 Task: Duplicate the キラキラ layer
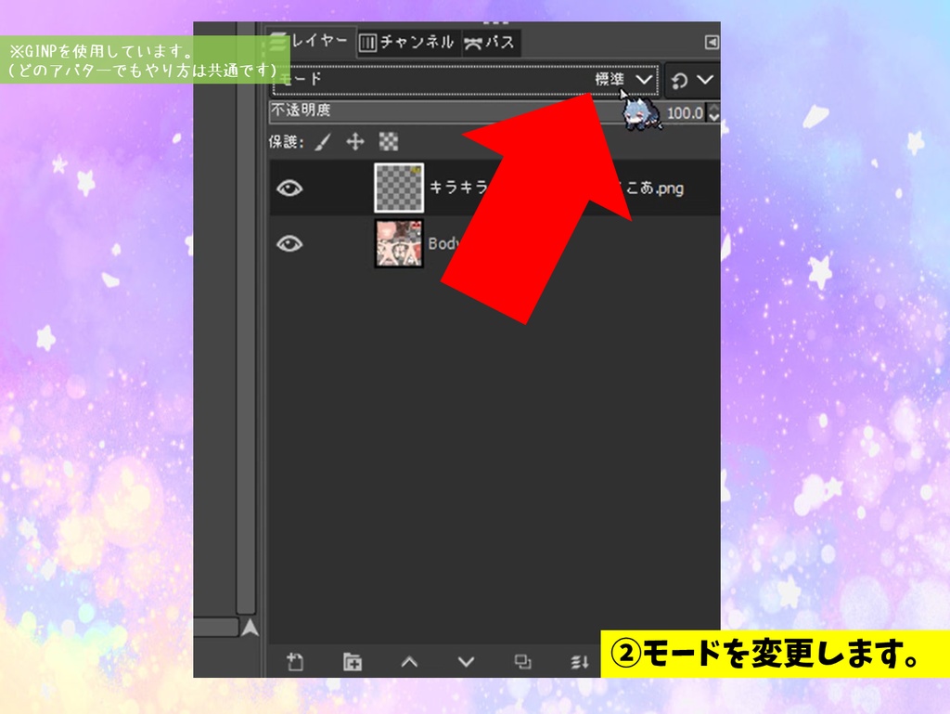[522, 661]
